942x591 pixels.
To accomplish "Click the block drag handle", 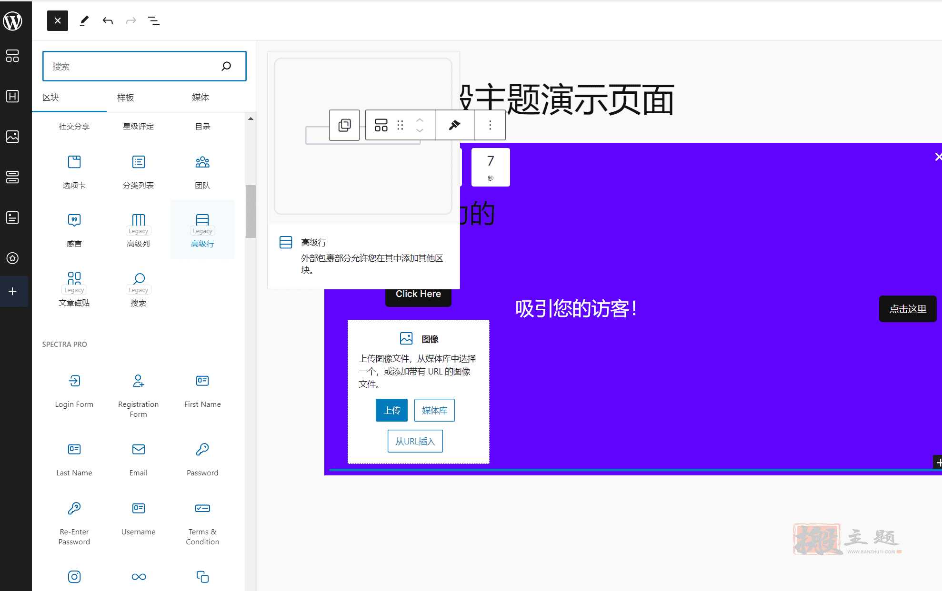I will pyautogui.click(x=401, y=125).
